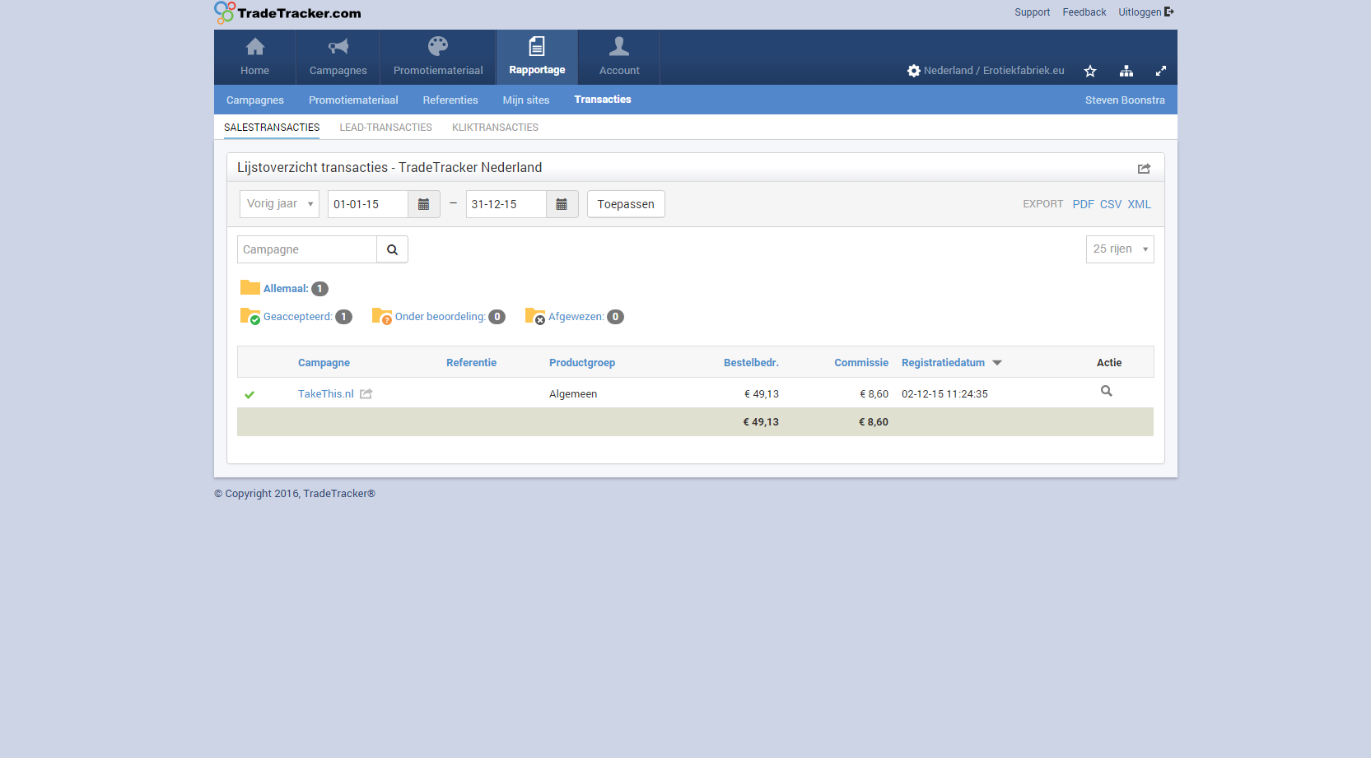Screen dimensions: 1371x758
Task: Focus the end date field 31-12-15
Action: point(506,204)
